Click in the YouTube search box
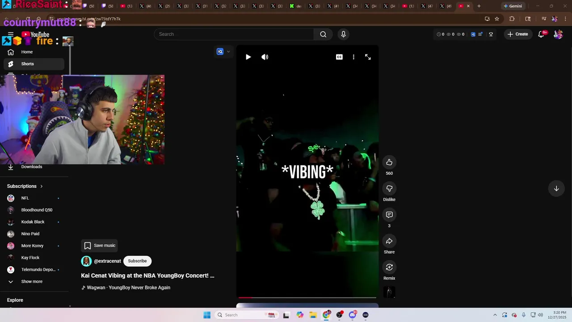 coord(234,34)
